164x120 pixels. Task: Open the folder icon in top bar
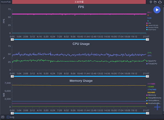coord(155,2)
